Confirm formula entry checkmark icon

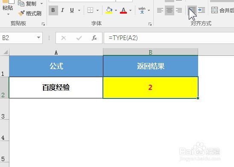(x=79, y=38)
